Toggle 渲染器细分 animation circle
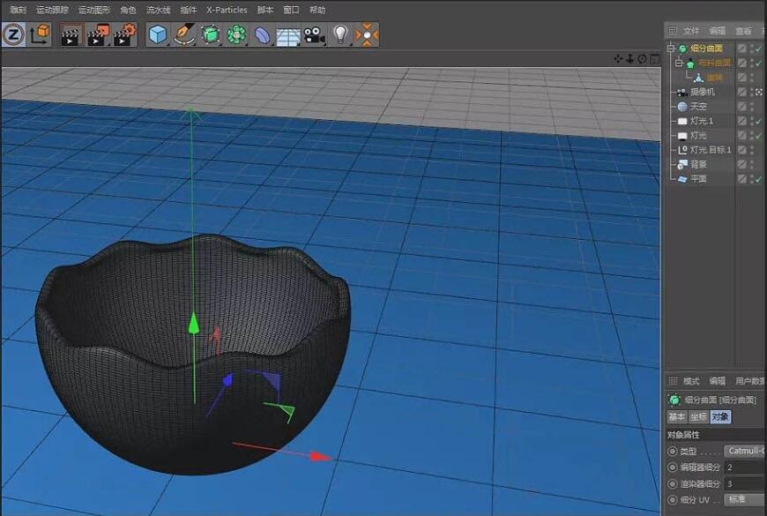767x516 pixels. pos(673,483)
